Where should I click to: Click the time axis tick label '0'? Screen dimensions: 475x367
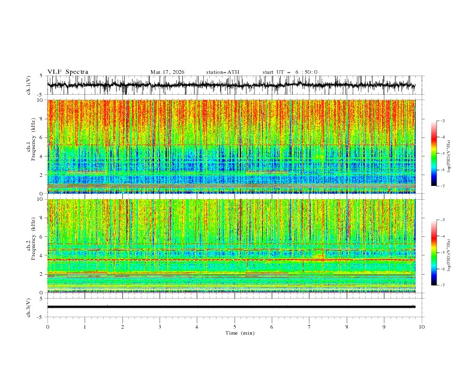click(x=47, y=327)
